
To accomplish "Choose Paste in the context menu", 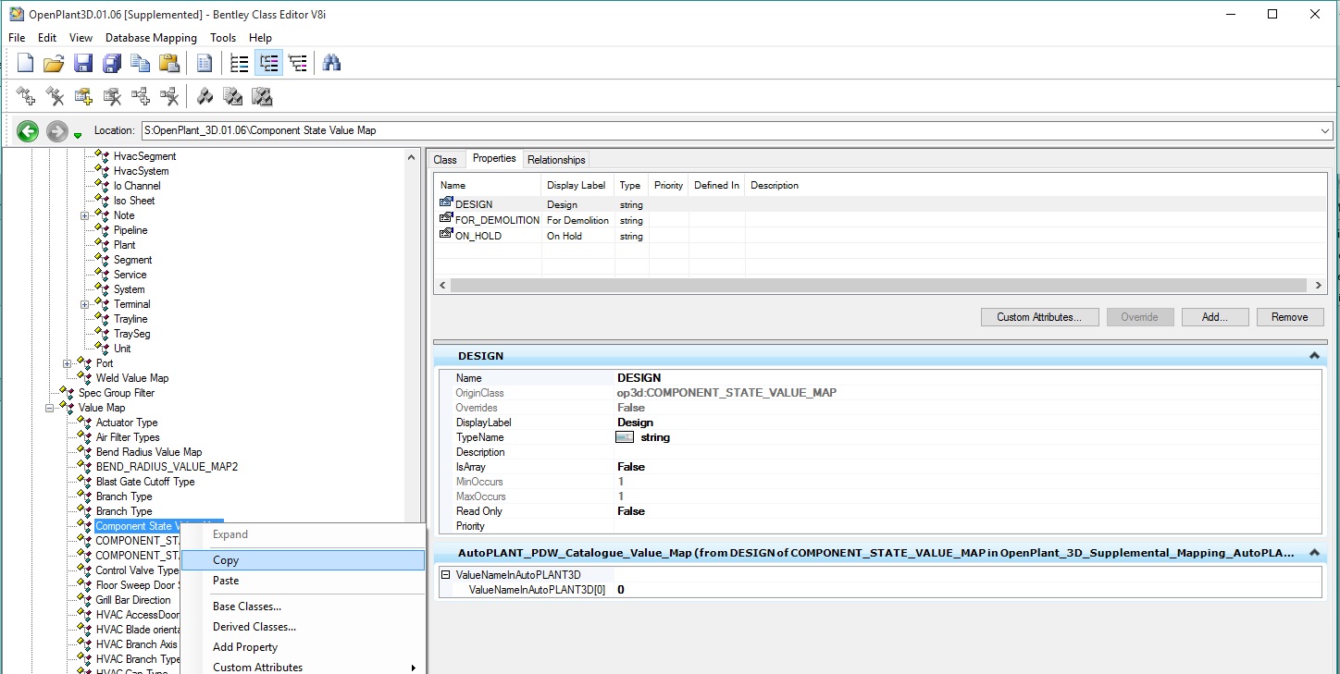I will pos(303,581).
